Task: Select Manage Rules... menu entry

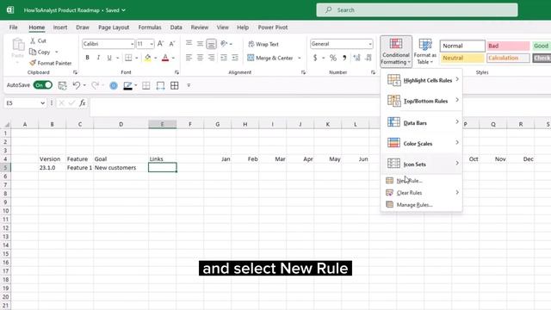Action: pyautogui.click(x=421, y=205)
